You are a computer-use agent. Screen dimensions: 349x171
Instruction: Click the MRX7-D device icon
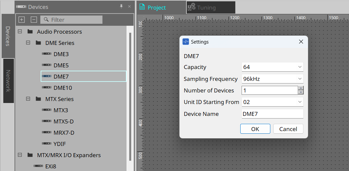tap(47, 132)
